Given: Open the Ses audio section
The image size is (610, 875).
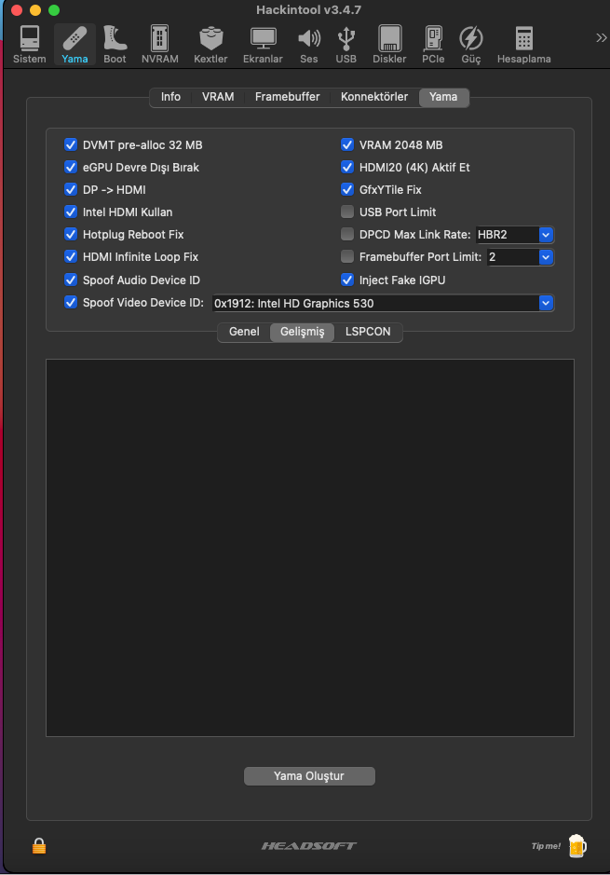Looking at the screenshot, I should [309, 45].
